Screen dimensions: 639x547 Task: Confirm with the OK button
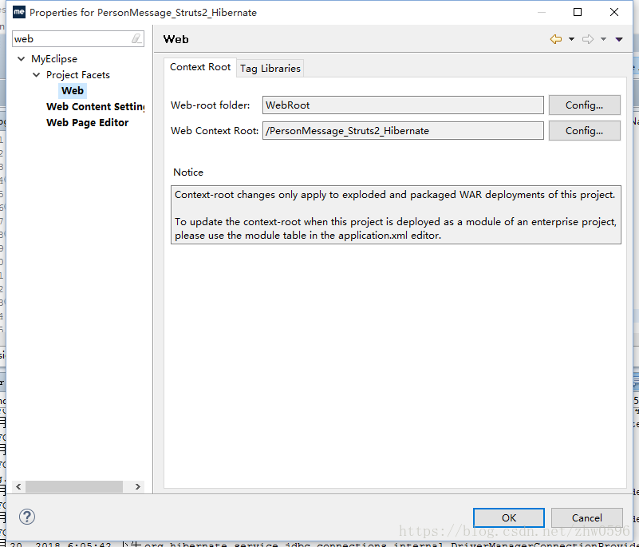coord(509,517)
